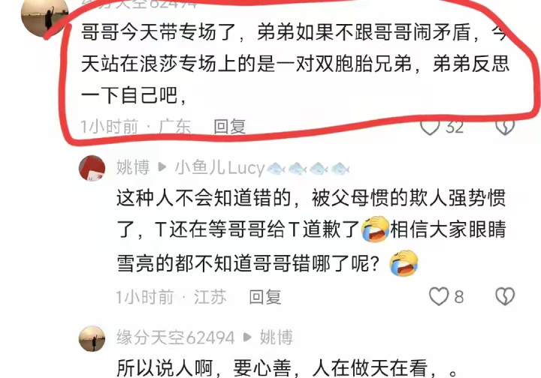
Task: Dislike the top circled comment
Action: point(505,127)
